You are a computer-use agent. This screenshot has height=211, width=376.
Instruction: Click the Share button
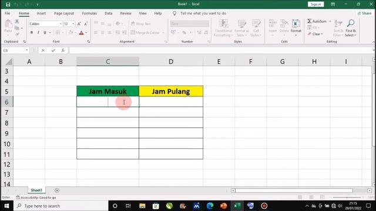pos(364,13)
